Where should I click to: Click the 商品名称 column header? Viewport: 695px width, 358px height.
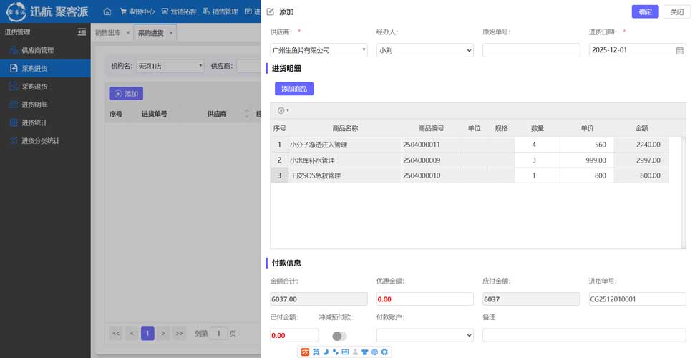[x=345, y=128]
